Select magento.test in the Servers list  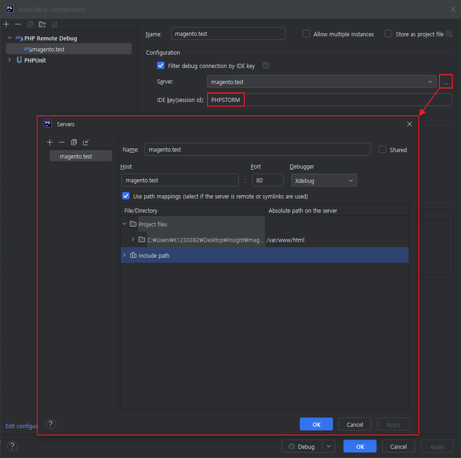point(80,156)
